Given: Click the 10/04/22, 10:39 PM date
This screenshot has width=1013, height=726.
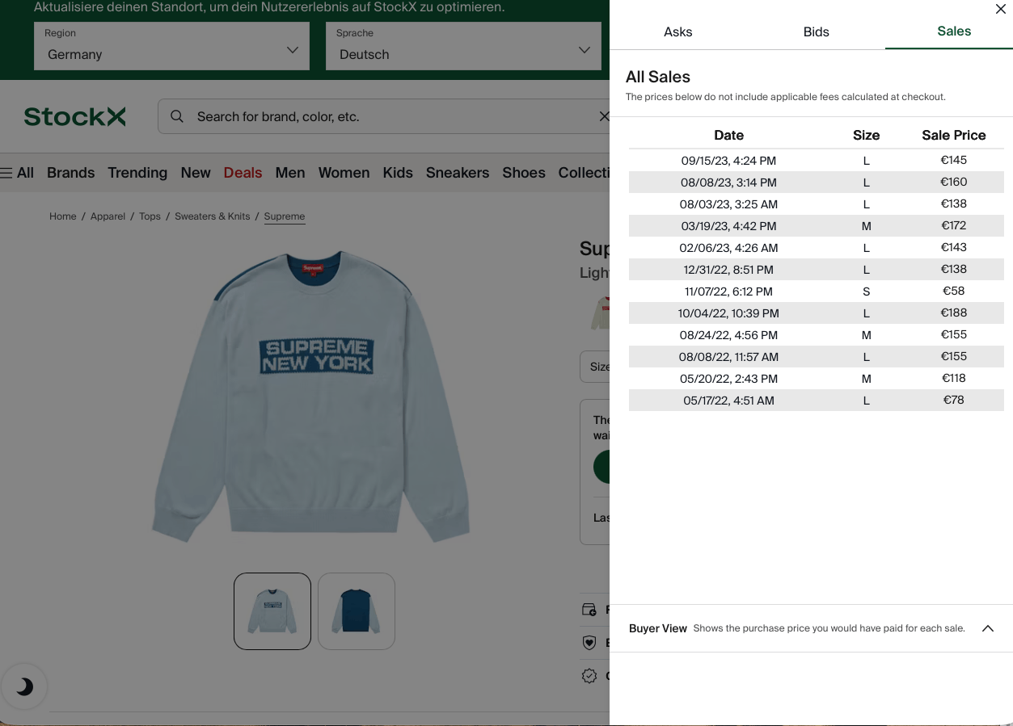Looking at the screenshot, I should (728, 313).
